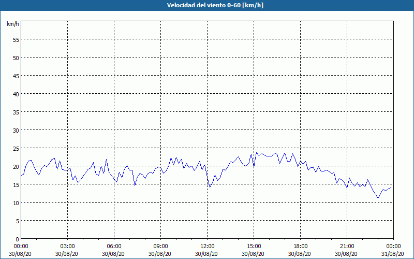Viewport: 414px width, 259px height.
Task: Click the '25' value on the vertical axis
Action: (x=16, y=148)
